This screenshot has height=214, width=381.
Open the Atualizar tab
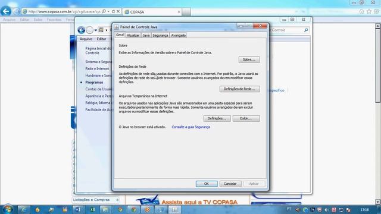click(x=133, y=36)
